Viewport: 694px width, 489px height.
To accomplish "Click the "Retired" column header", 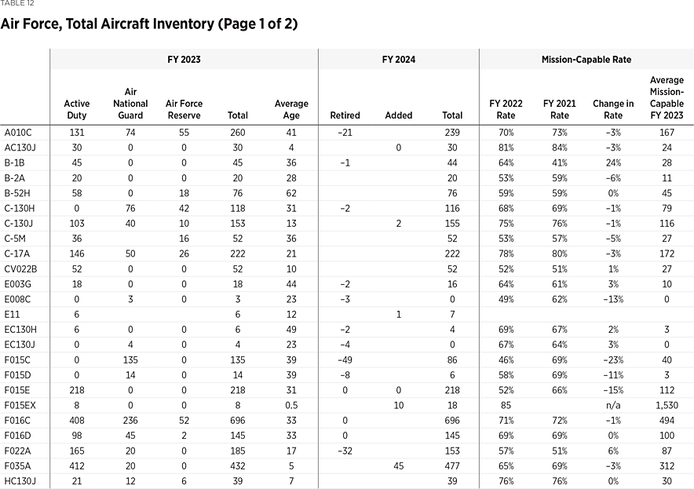I will pos(345,115).
